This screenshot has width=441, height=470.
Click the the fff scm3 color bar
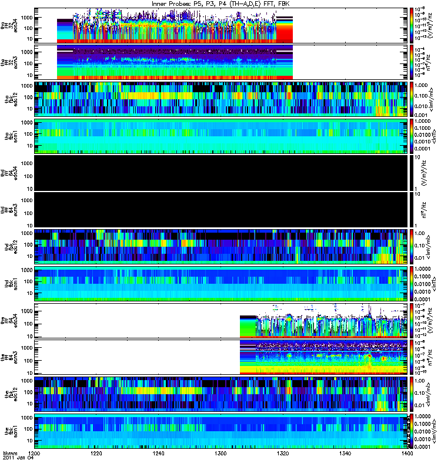pos(411,357)
